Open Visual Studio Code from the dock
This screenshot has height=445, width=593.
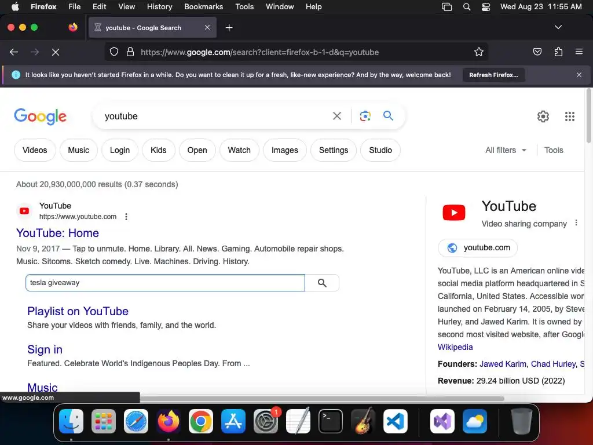(x=395, y=421)
